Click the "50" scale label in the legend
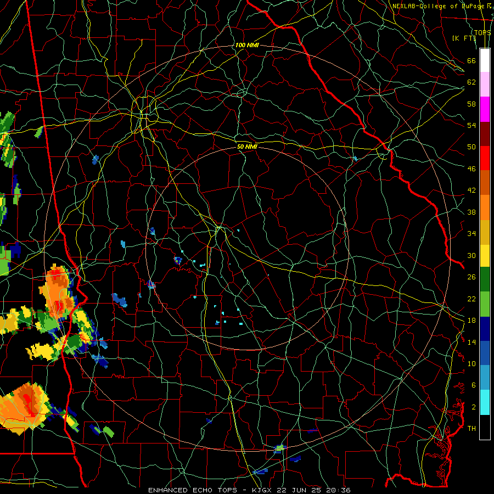Image resolution: width=494 pixels, height=494 pixels. pos(471,147)
